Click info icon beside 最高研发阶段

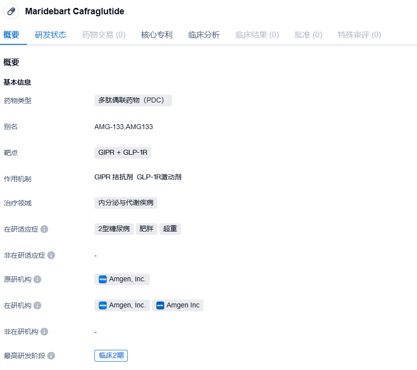(x=51, y=356)
